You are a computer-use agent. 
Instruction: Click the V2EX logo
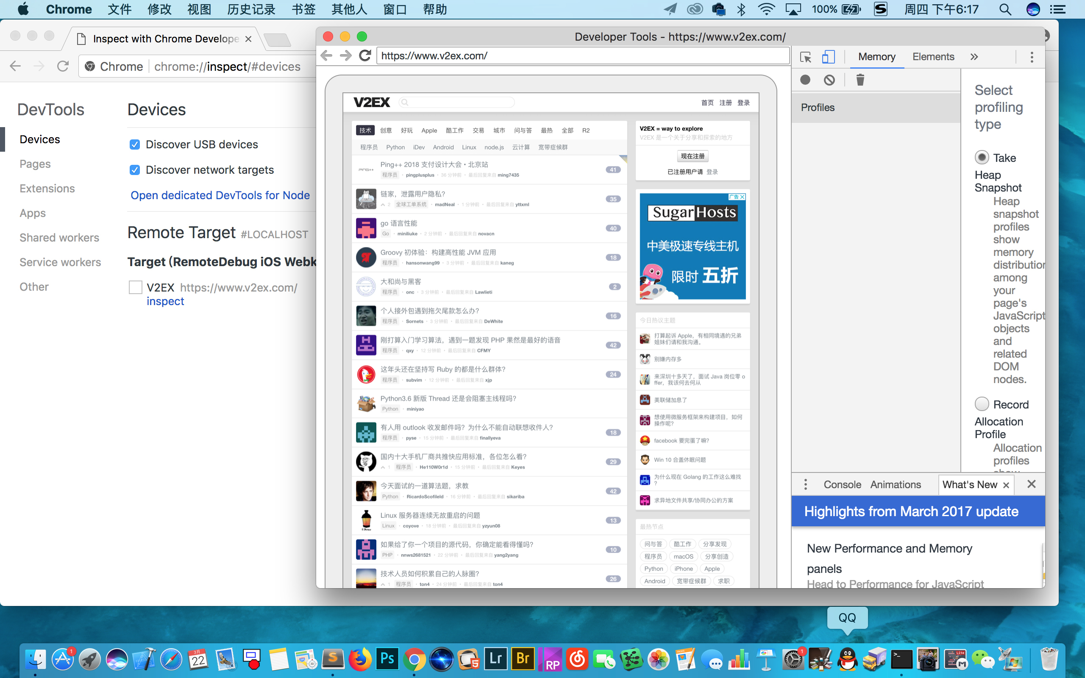372,103
